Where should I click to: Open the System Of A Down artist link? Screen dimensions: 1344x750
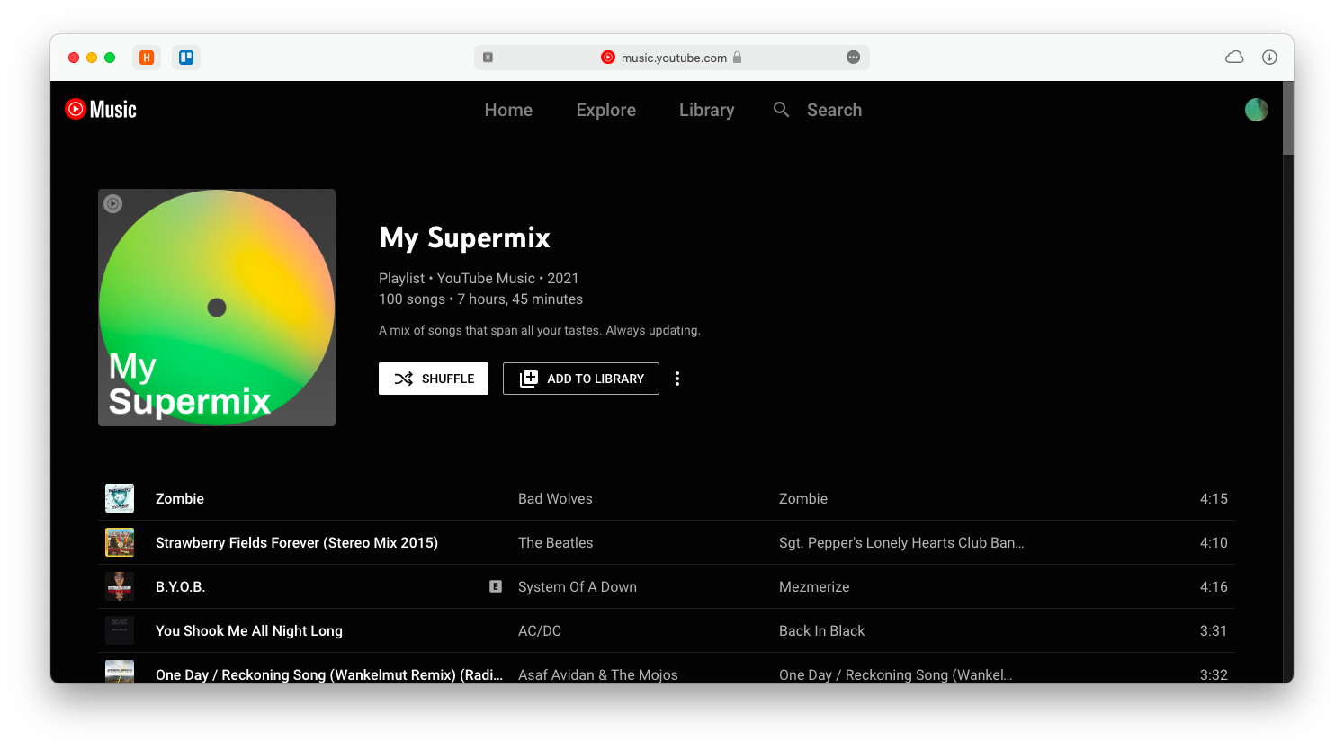click(578, 586)
